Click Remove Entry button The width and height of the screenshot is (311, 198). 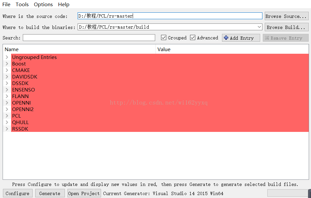coord(286,38)
